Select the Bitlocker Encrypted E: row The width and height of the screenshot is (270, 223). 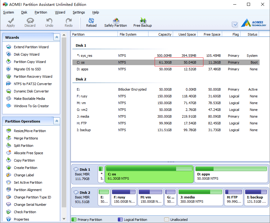pyautogui.click(x=166, y=89)
